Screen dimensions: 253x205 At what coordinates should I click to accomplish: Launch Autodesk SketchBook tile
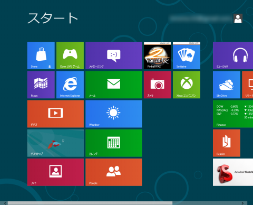[233, 172]
